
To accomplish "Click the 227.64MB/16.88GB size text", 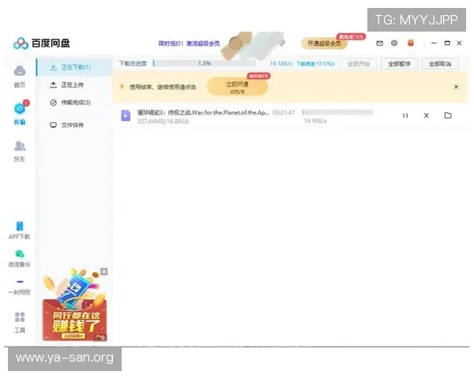I will point(163,121).
